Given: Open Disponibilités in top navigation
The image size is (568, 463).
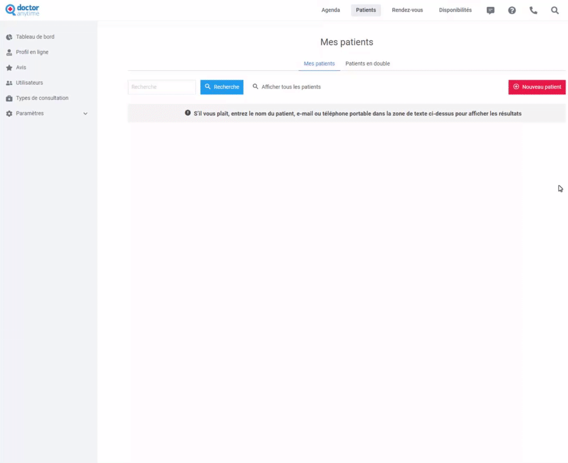Looking at the screenshot, I should (455, 10).
